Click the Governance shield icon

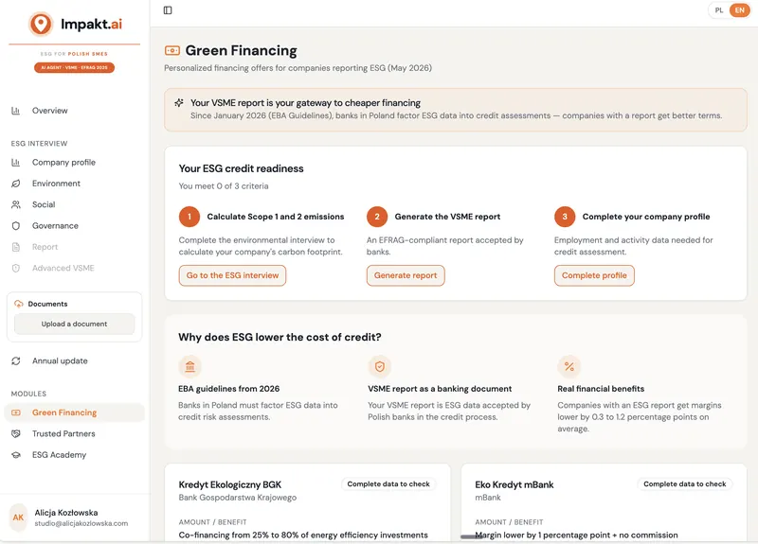[16, 226]
